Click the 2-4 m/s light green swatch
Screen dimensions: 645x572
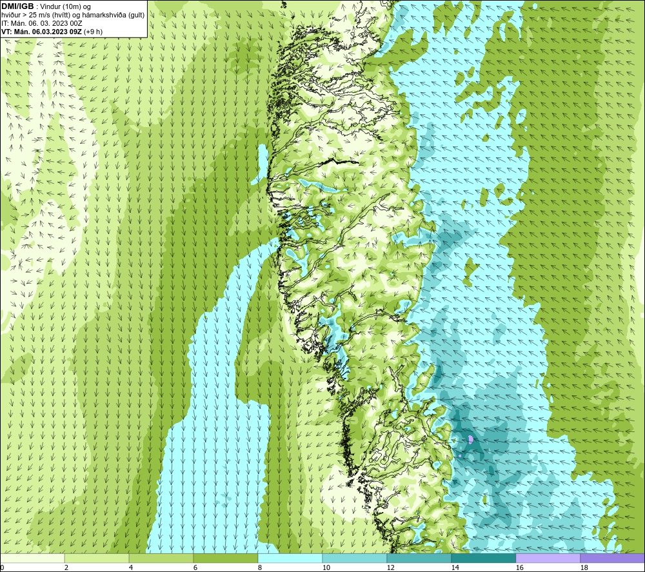[x=97, y=558]
